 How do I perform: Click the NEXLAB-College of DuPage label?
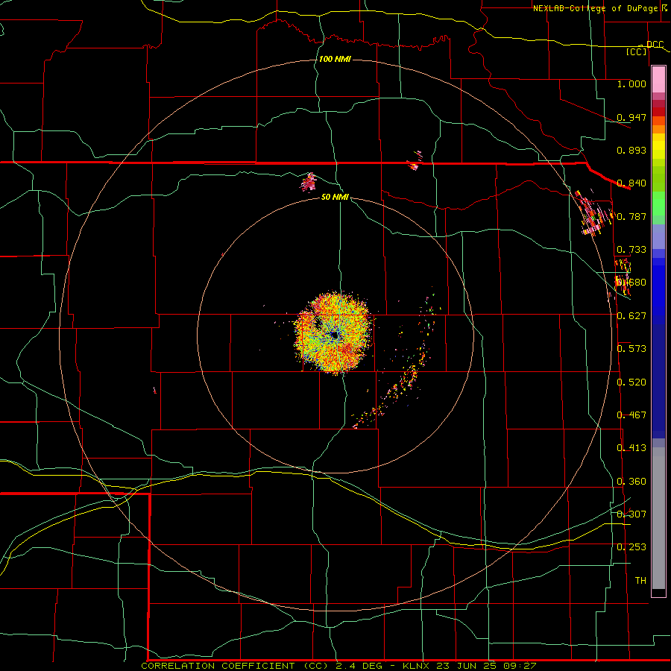[595, 8]
